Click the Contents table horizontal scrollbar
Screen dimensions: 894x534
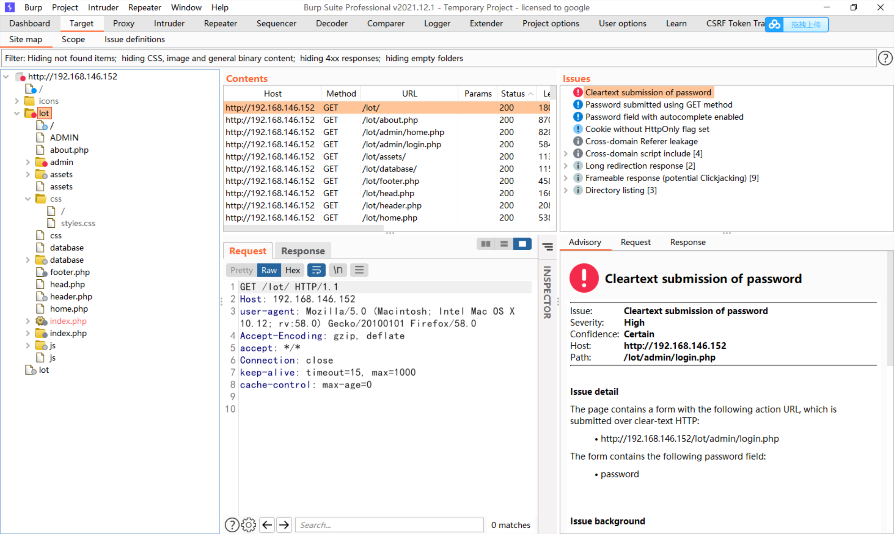[x=303, y=228]
